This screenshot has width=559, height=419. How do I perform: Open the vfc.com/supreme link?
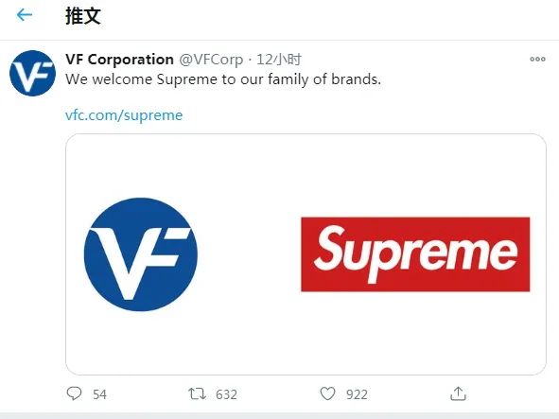pyautogui.click(x=124, y=115)
